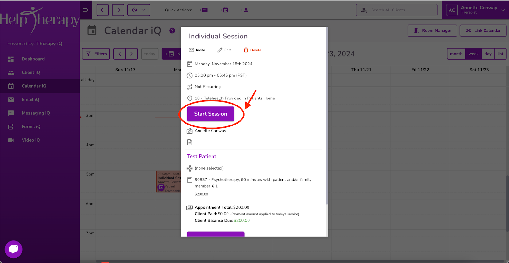The height and width of the screenshot is (263, 509).
Task: Go to previous week chevron
Action: click(120, 54)
